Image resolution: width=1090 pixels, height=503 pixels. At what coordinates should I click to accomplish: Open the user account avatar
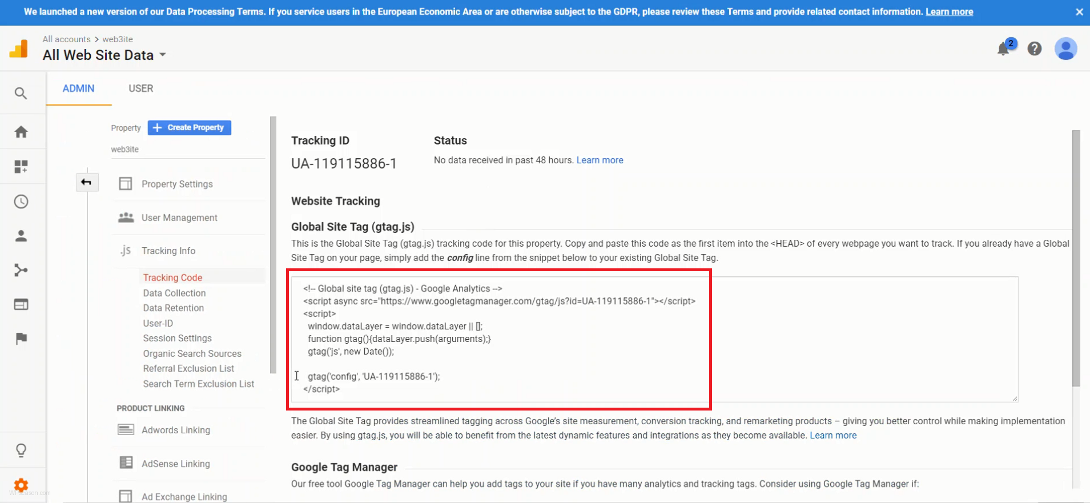1065,49
